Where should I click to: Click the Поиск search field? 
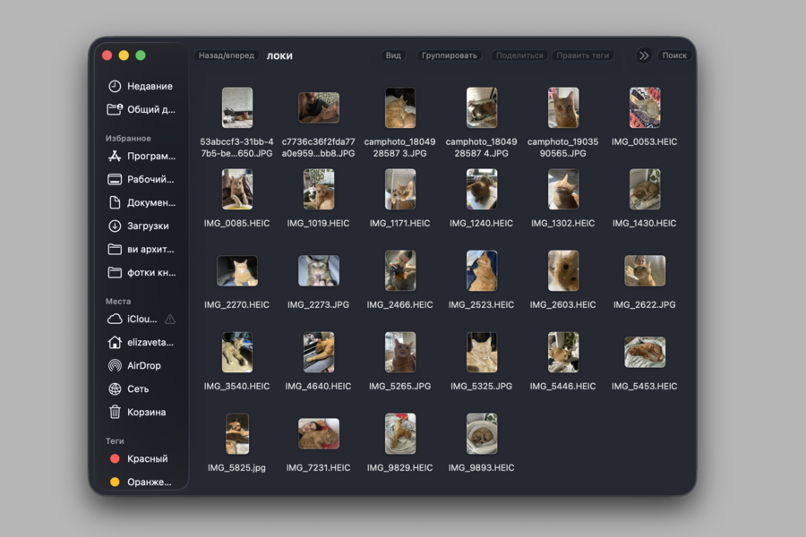coord(674,55)
